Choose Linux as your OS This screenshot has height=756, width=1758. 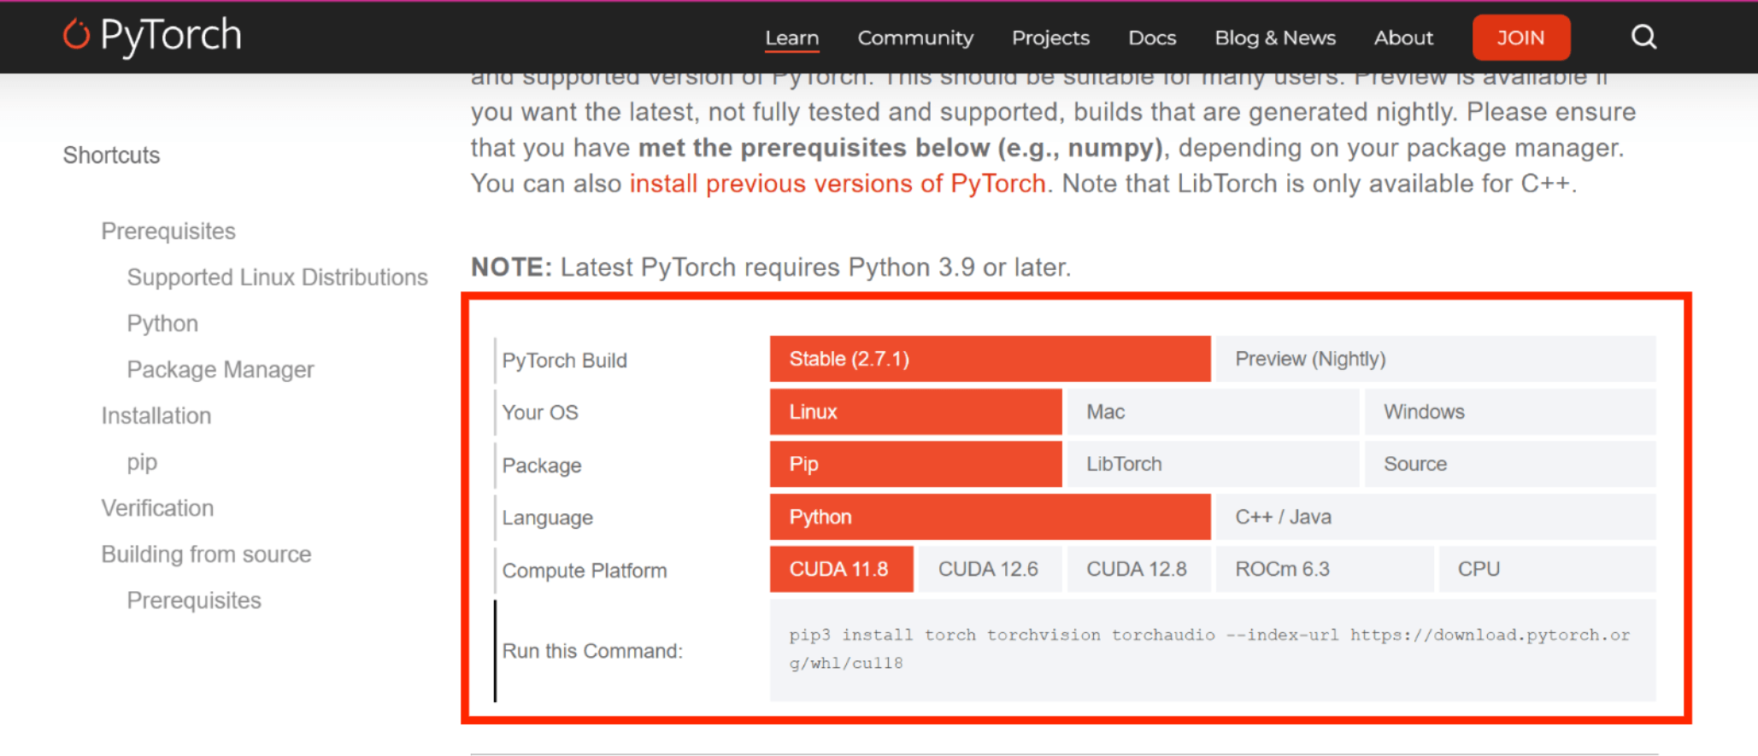pos(915,412)
